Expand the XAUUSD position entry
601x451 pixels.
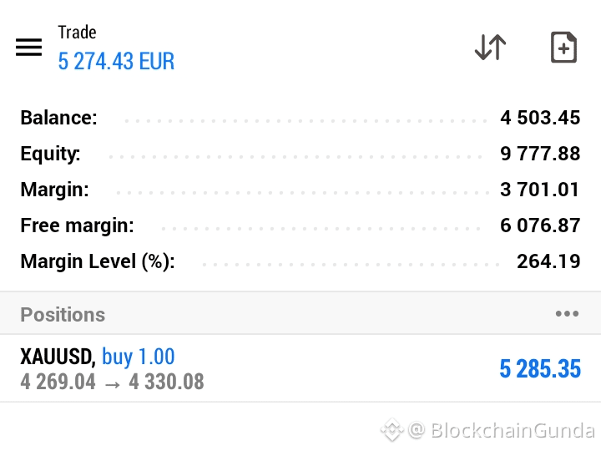coord(300,368)
